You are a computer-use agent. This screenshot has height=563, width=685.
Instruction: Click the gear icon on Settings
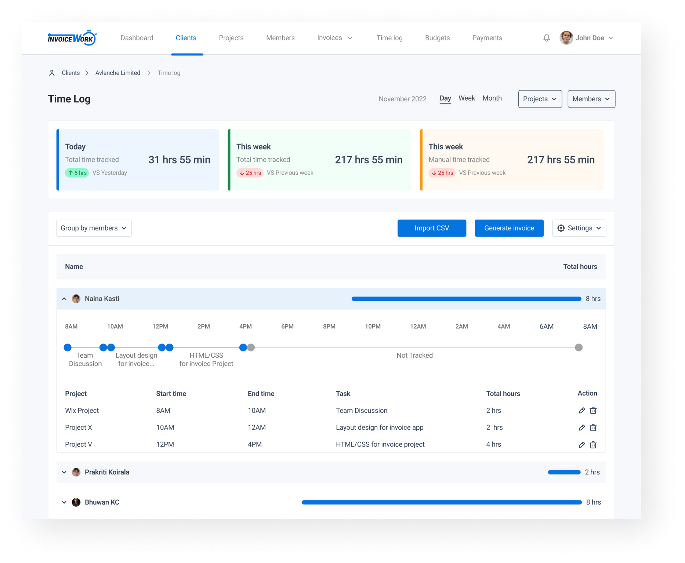click(x=561, y=228)
